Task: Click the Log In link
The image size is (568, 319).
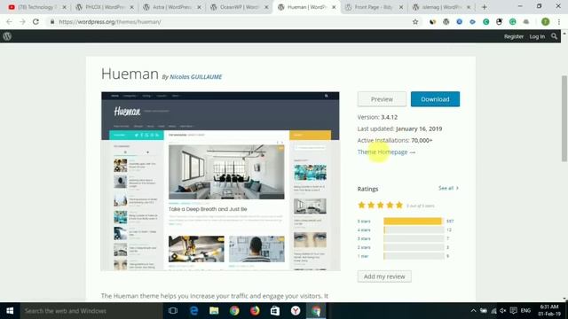Action: pyautogui.click(x=537, y=36)
